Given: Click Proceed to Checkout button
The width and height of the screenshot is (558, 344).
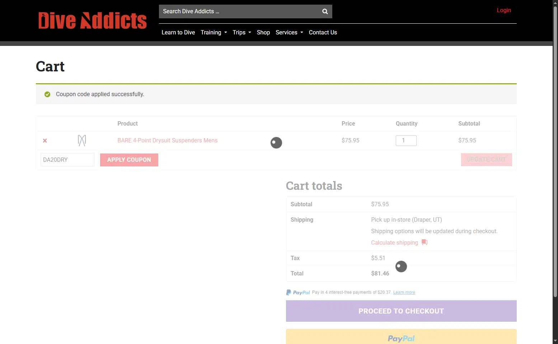Looking at the screenshot, I should (401, 311).
